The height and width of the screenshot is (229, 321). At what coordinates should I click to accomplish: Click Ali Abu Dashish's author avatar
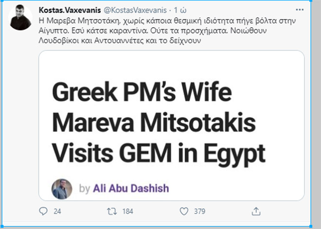coord(62,189)
